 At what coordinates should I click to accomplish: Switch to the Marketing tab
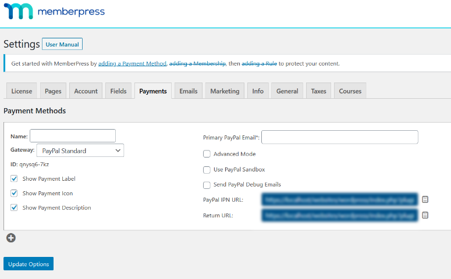[225, 91]
